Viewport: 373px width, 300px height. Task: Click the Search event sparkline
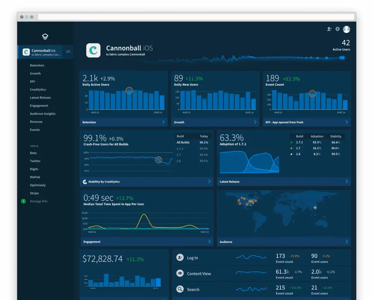(251, 289)
